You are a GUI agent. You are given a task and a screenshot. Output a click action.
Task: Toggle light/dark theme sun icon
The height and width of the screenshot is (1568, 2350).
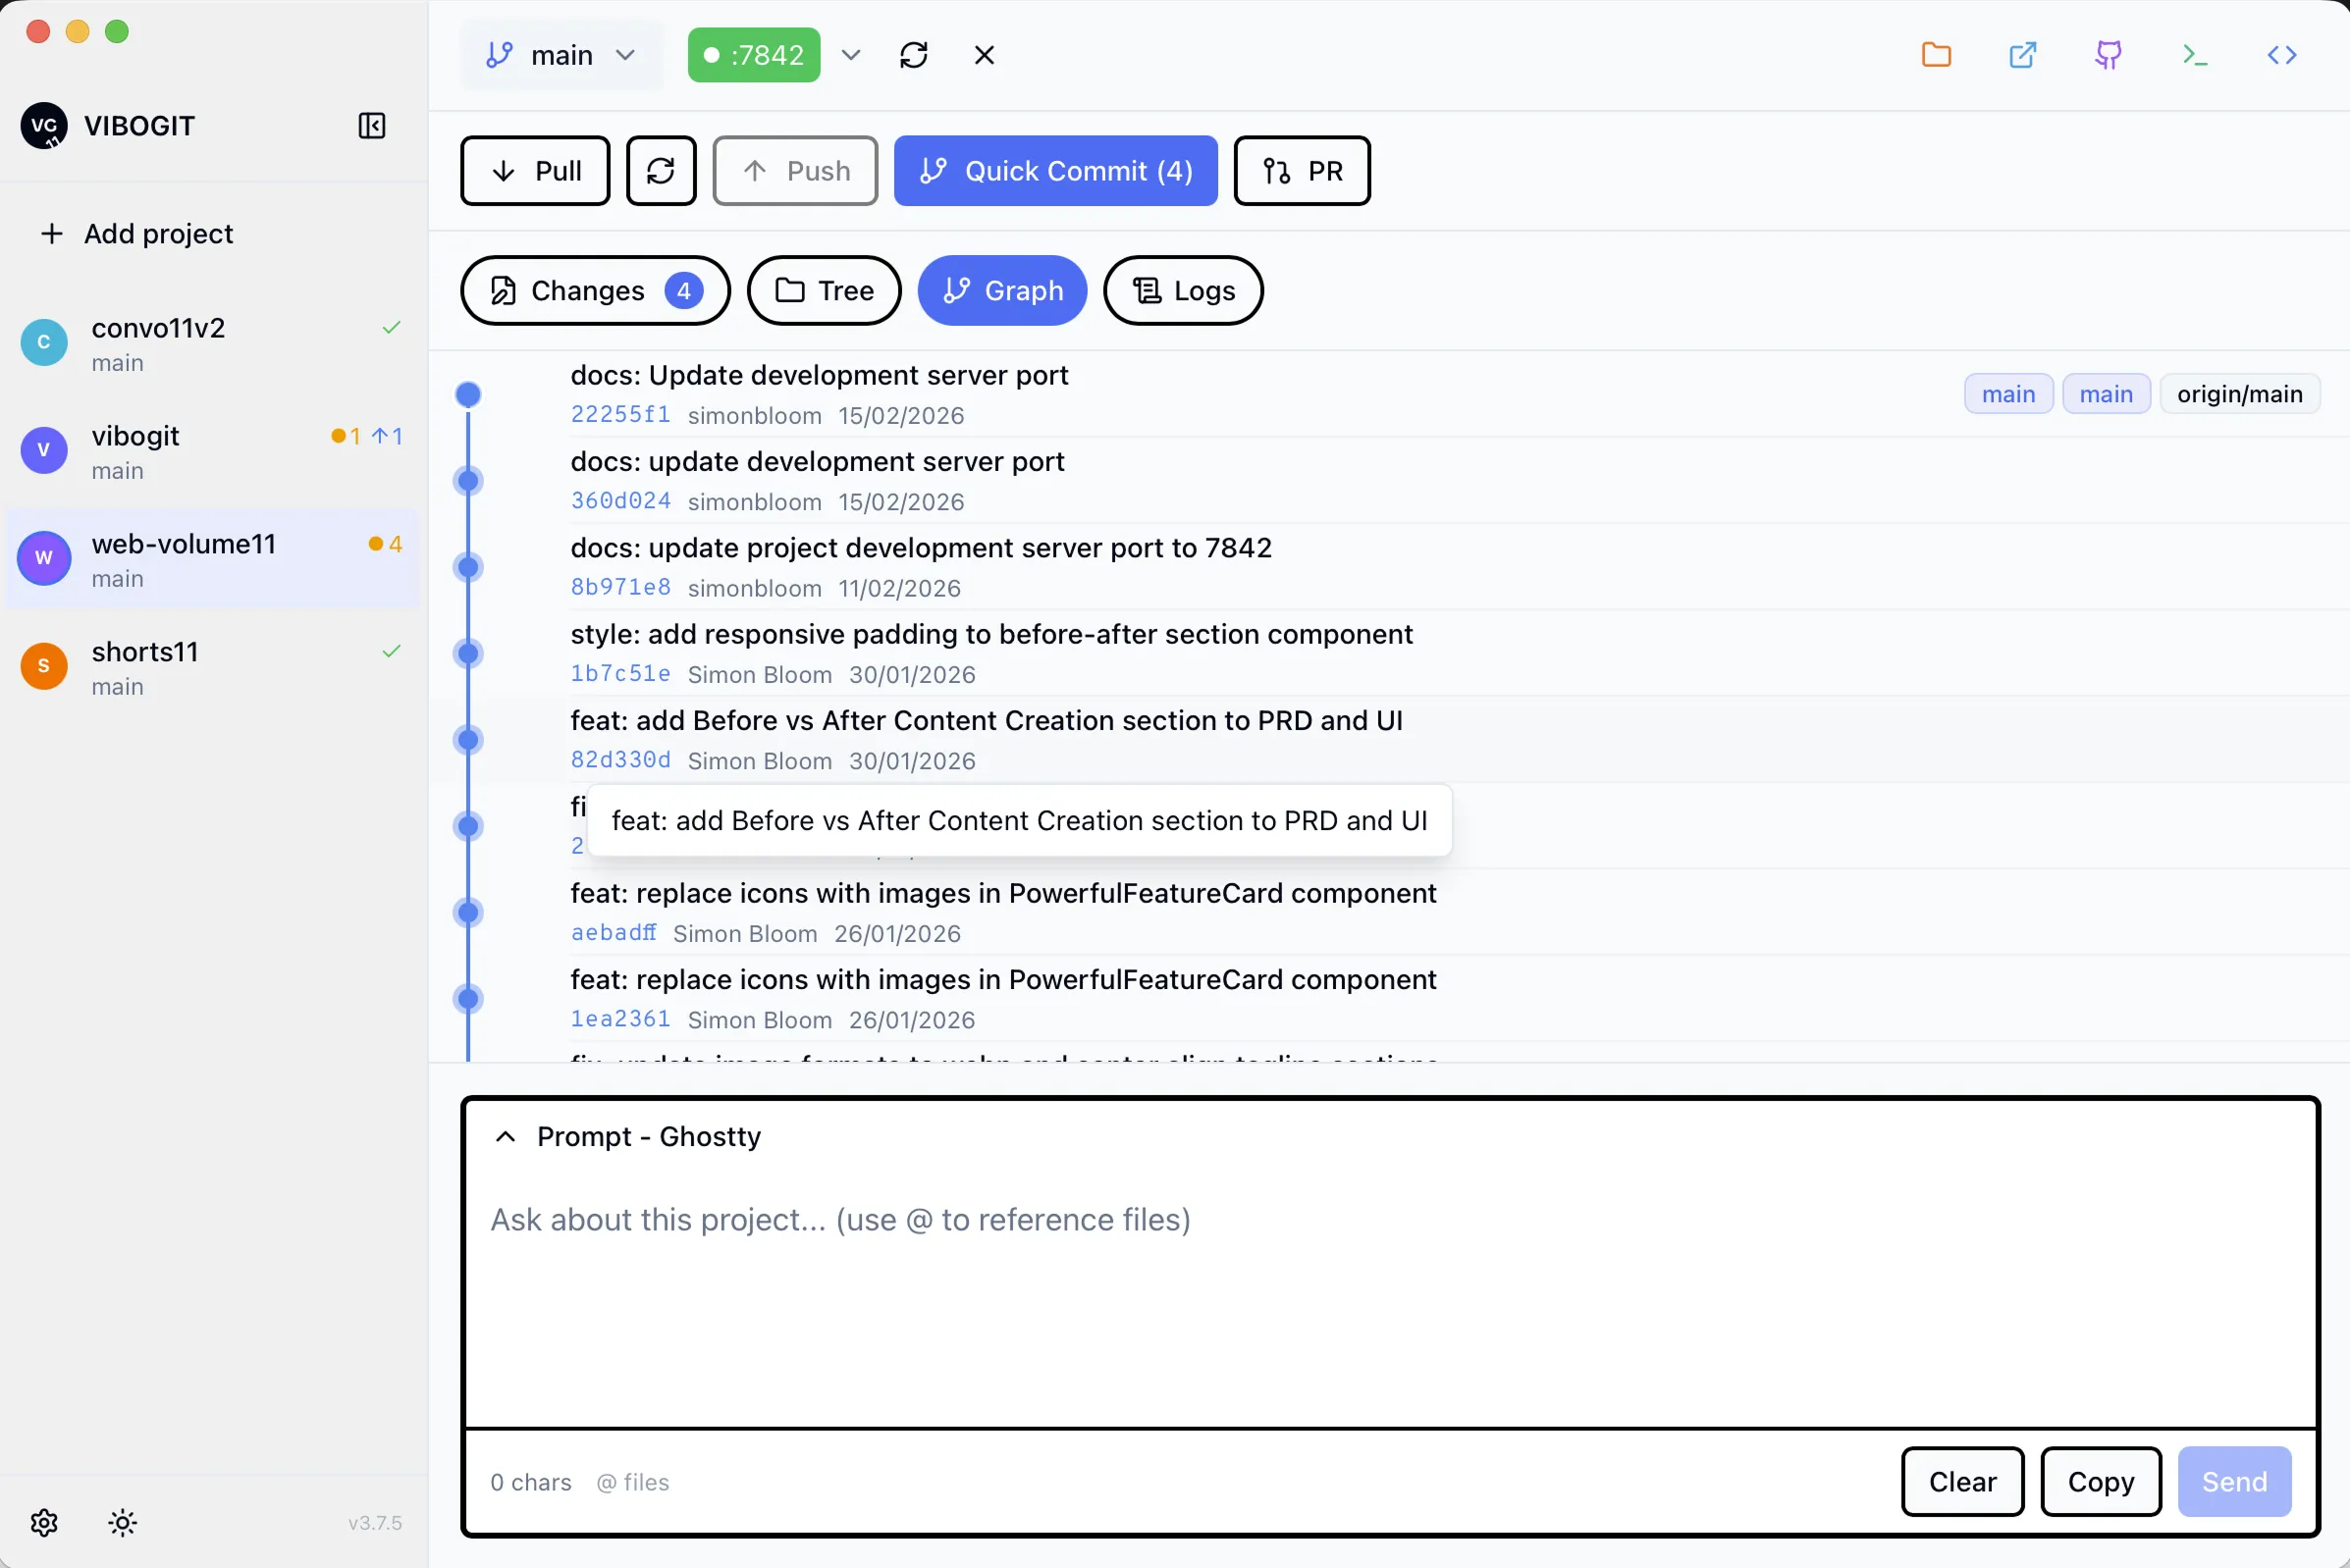(123, 1522)
